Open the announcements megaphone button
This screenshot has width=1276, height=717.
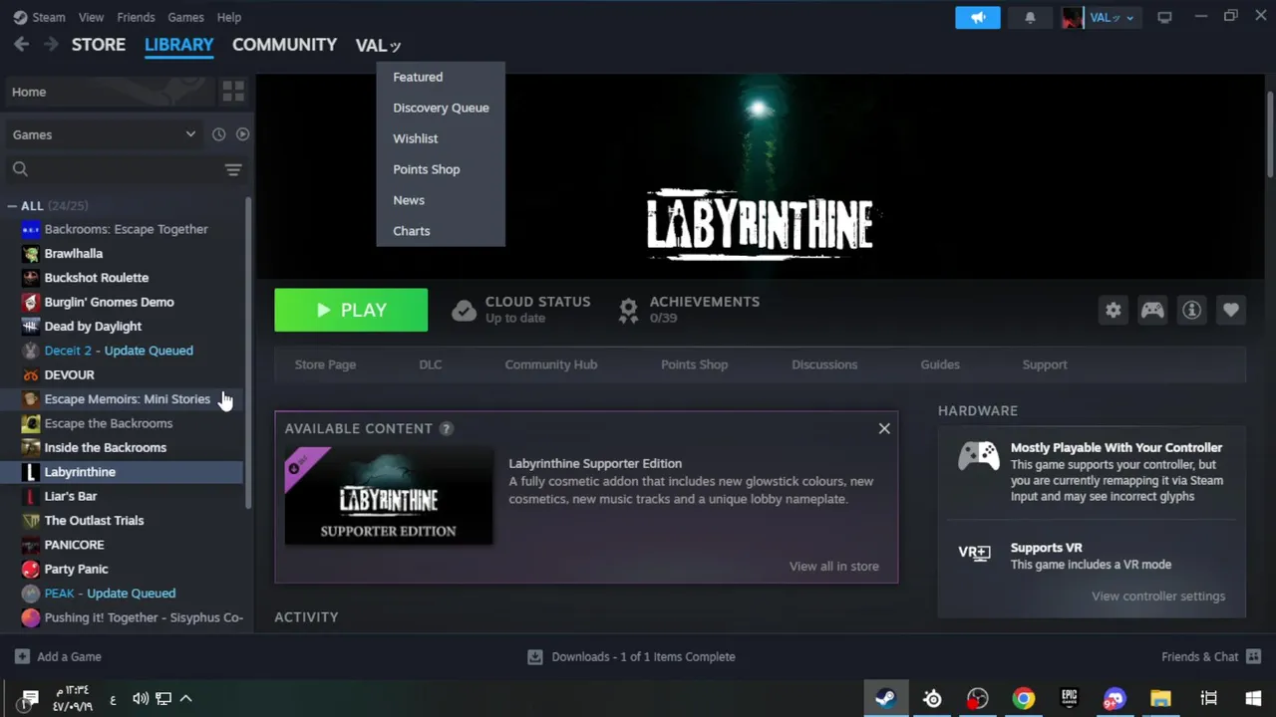click(977, 17)
